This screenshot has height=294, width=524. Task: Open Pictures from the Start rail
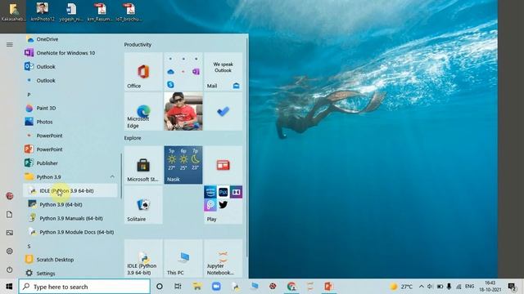pos(10,233)
